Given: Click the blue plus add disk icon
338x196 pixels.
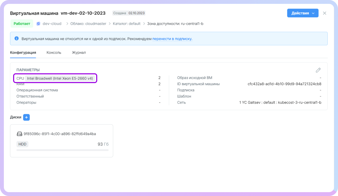Looking at the screenshot, I should 26,117.
